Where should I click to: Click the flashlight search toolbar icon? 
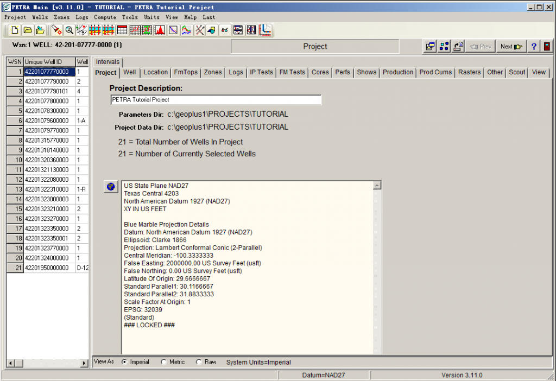click(56, 30)
